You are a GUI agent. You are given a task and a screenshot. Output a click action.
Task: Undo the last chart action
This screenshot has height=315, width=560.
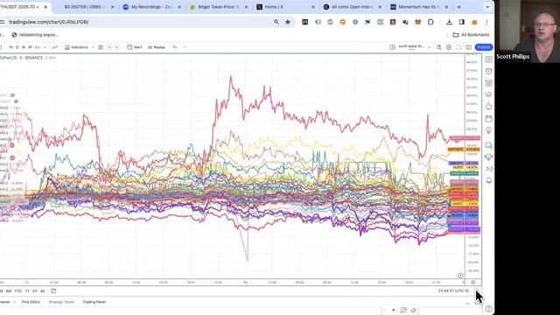point(175,47)
